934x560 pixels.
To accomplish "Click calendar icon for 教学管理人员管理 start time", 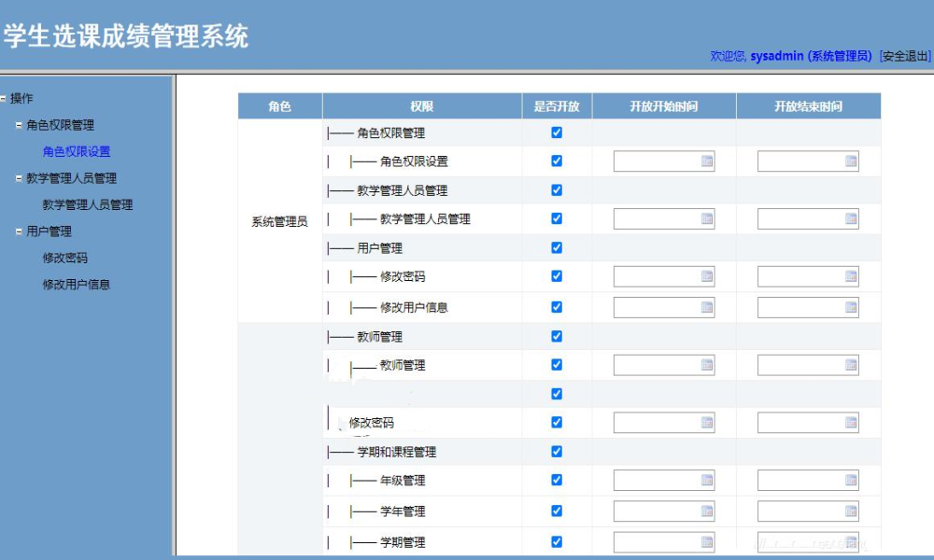I will [x=707, y=219].
